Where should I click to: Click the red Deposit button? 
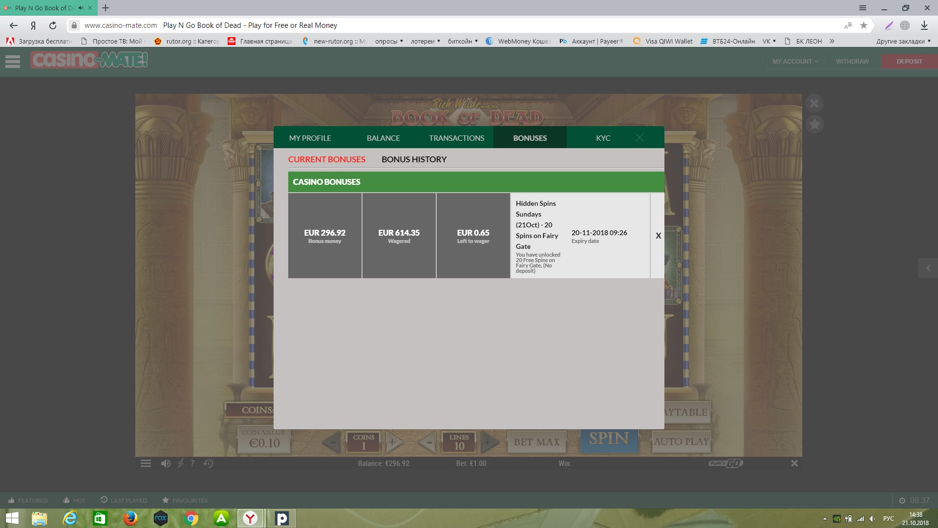click(909, 62)
